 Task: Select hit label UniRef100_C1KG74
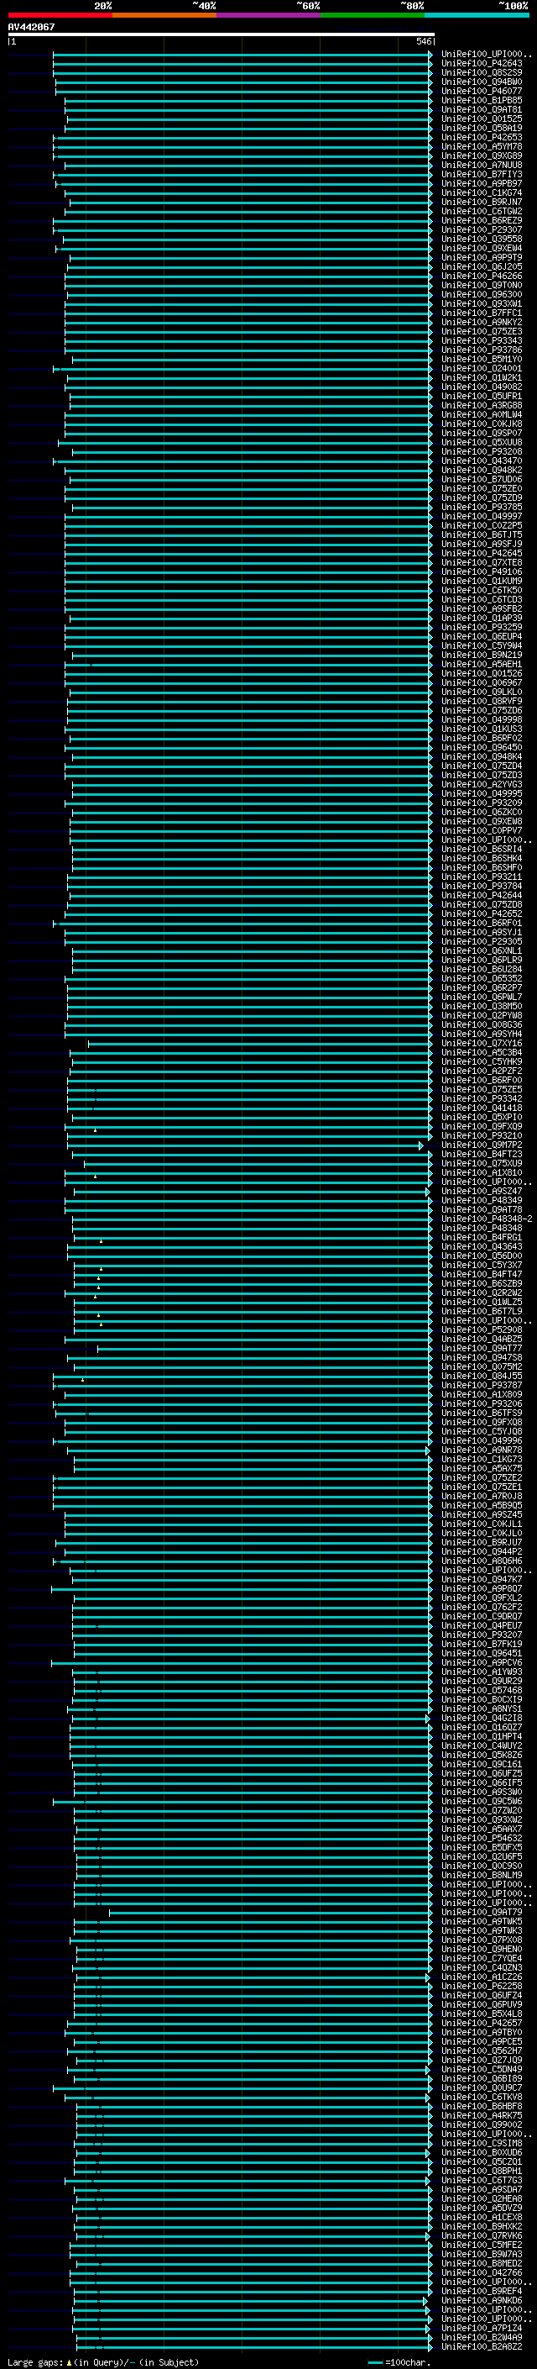[x=482, y=192]
